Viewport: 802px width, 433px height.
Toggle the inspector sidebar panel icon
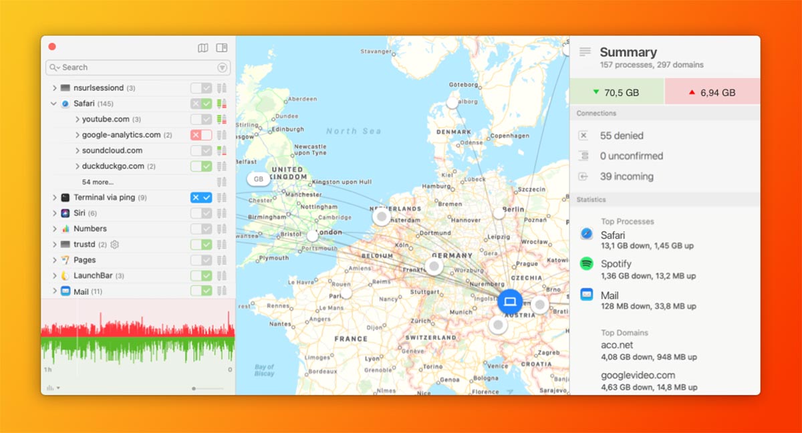click(222, 47)
